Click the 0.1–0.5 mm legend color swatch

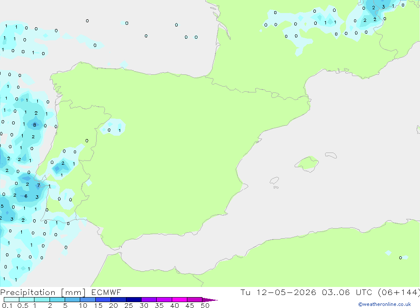(x=11, y=300)
